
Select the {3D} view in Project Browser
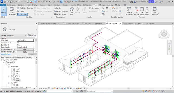pos(17,85)
